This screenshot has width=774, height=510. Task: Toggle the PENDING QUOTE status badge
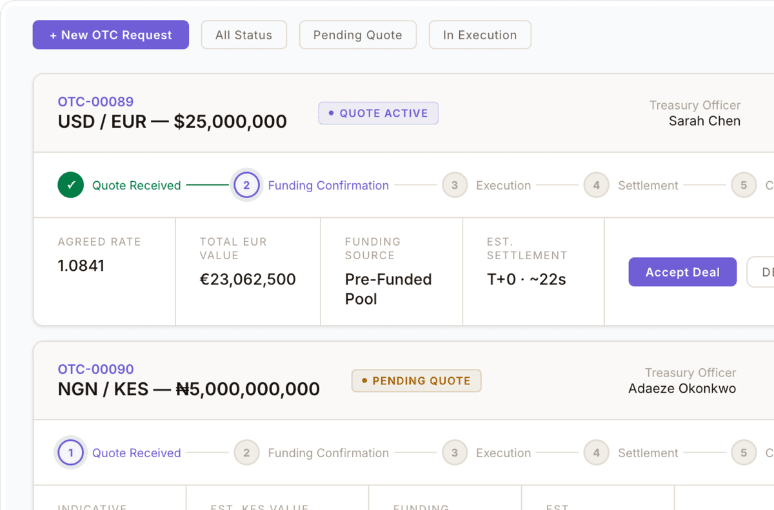416,380
